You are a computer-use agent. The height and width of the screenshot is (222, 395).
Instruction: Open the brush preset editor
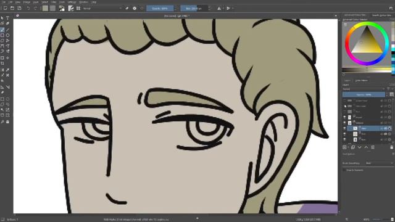(71, 8)
